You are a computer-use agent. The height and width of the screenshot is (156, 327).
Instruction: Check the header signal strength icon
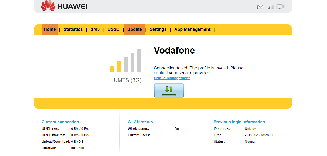tap(271, 7)
